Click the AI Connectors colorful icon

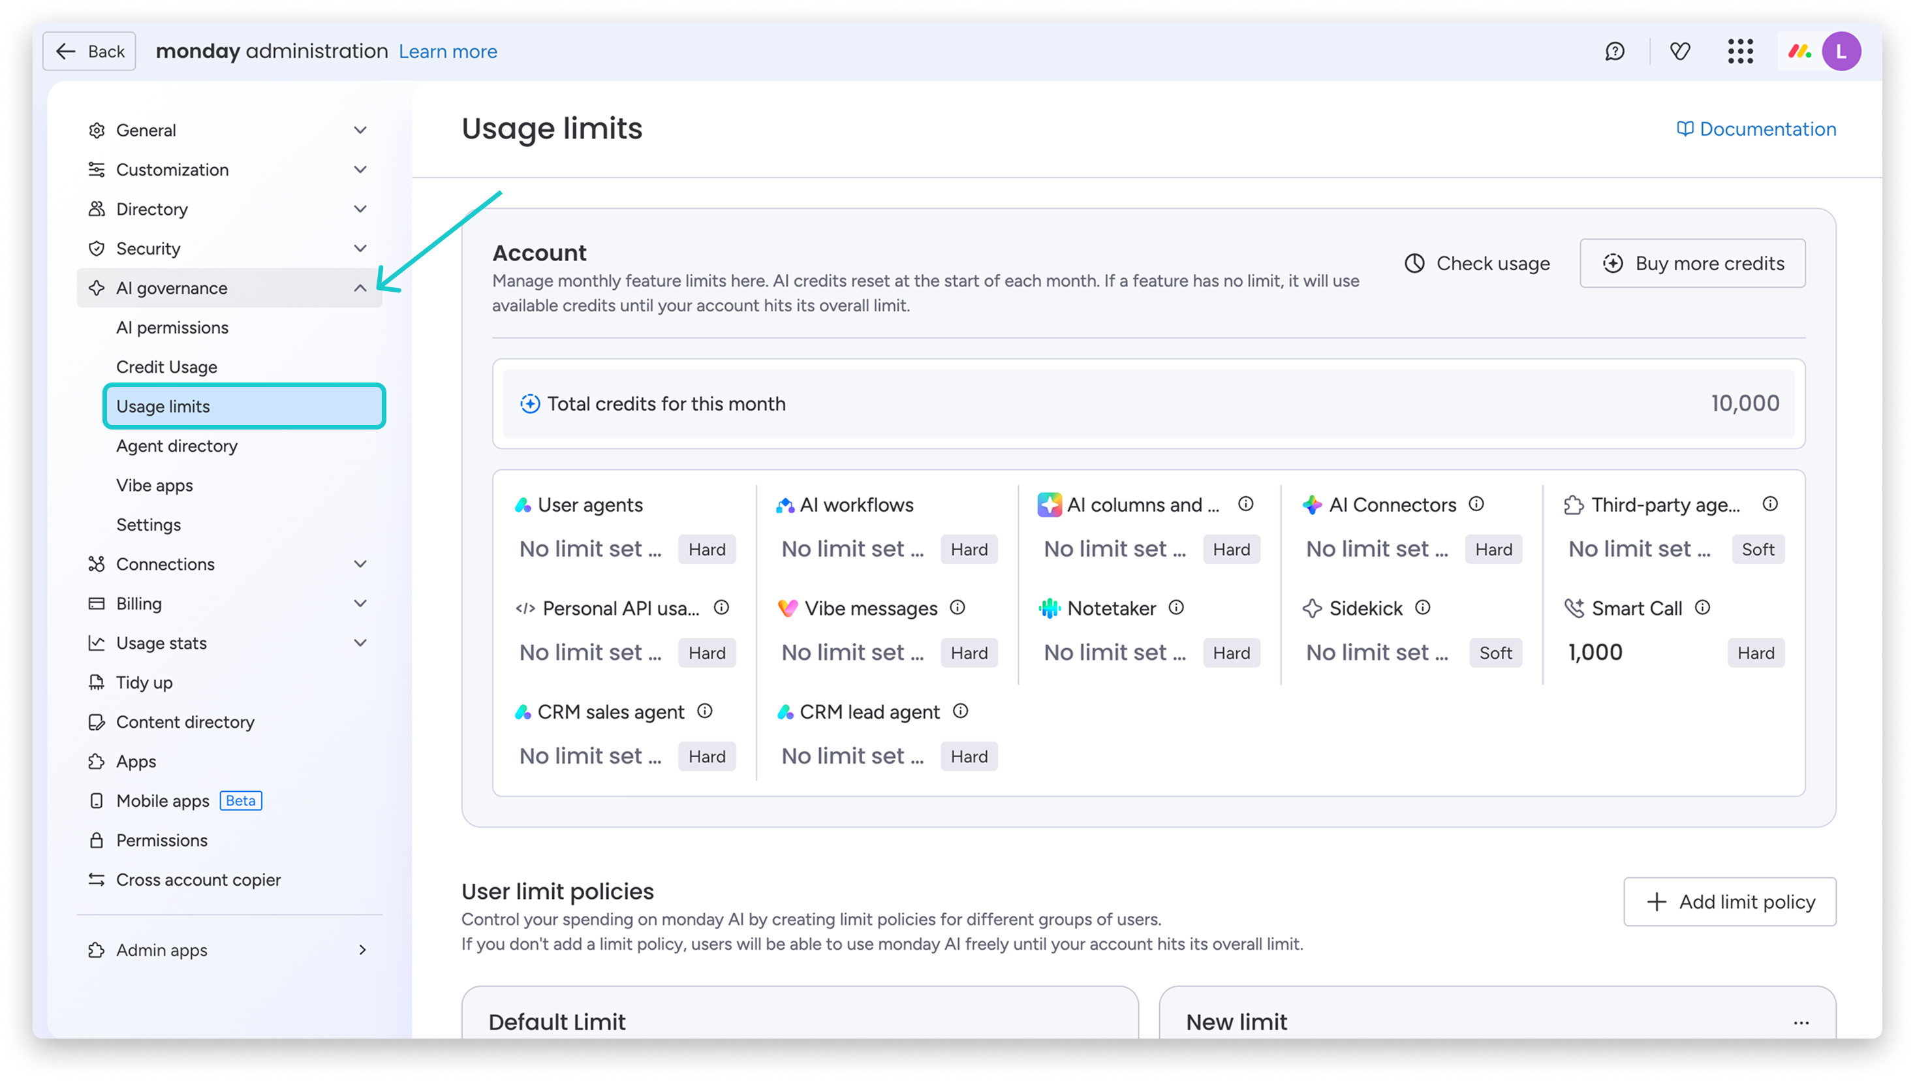tap(1312, 505)
